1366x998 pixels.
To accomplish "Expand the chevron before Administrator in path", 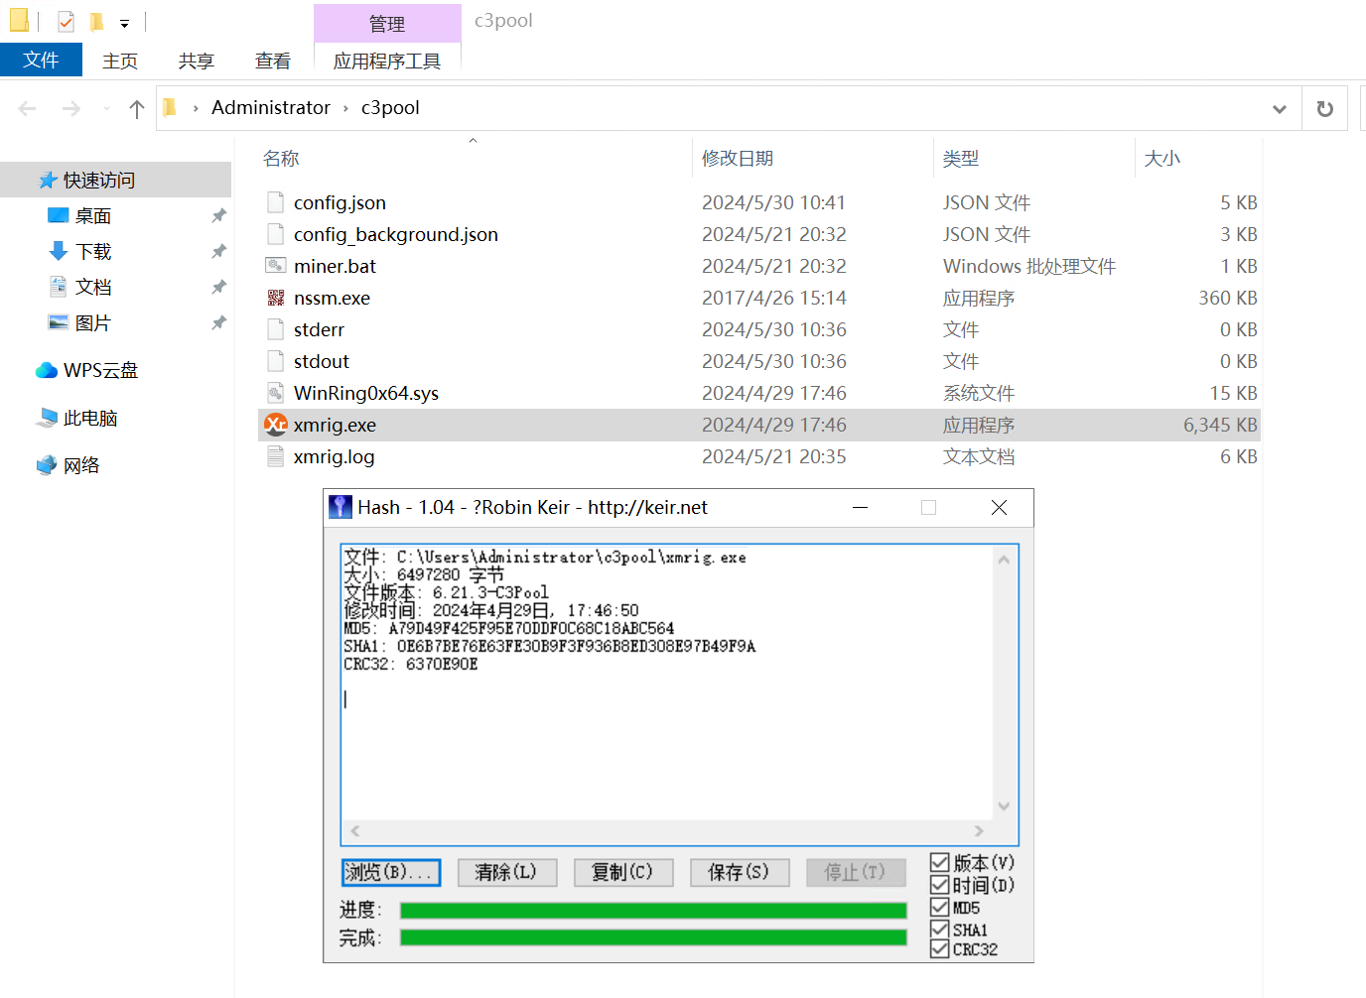I will point(196,108).
